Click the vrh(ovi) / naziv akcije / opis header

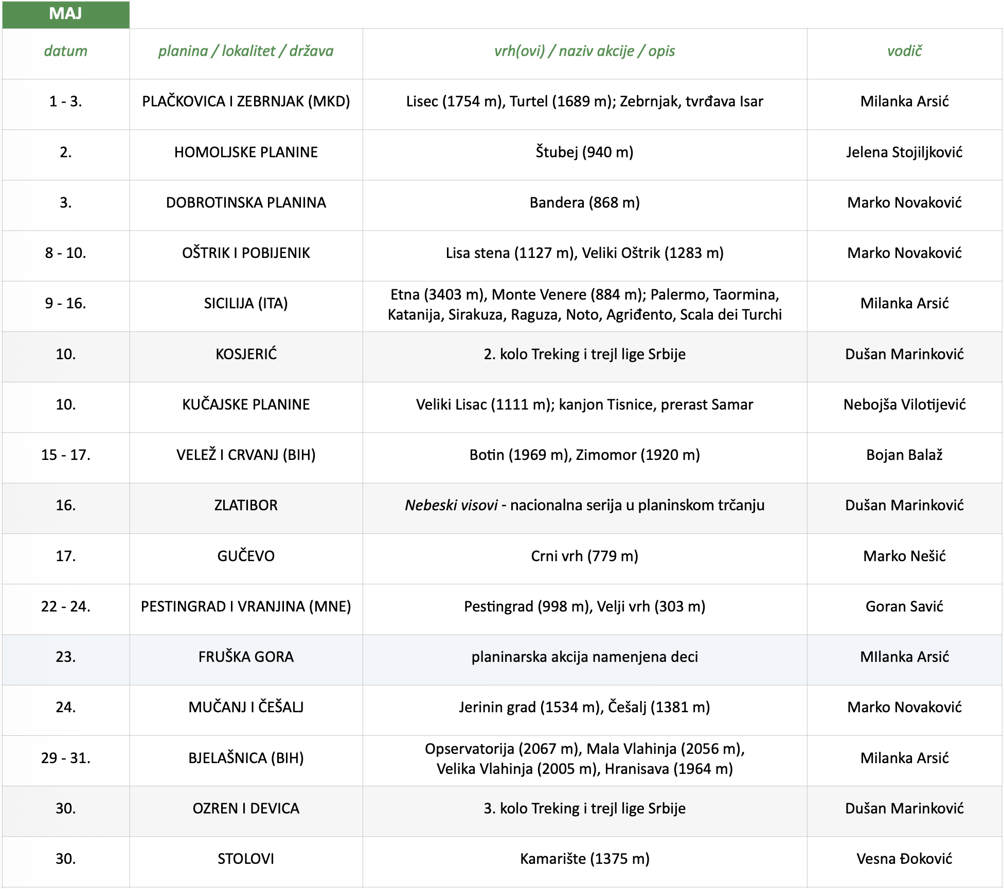click(584, 51)
